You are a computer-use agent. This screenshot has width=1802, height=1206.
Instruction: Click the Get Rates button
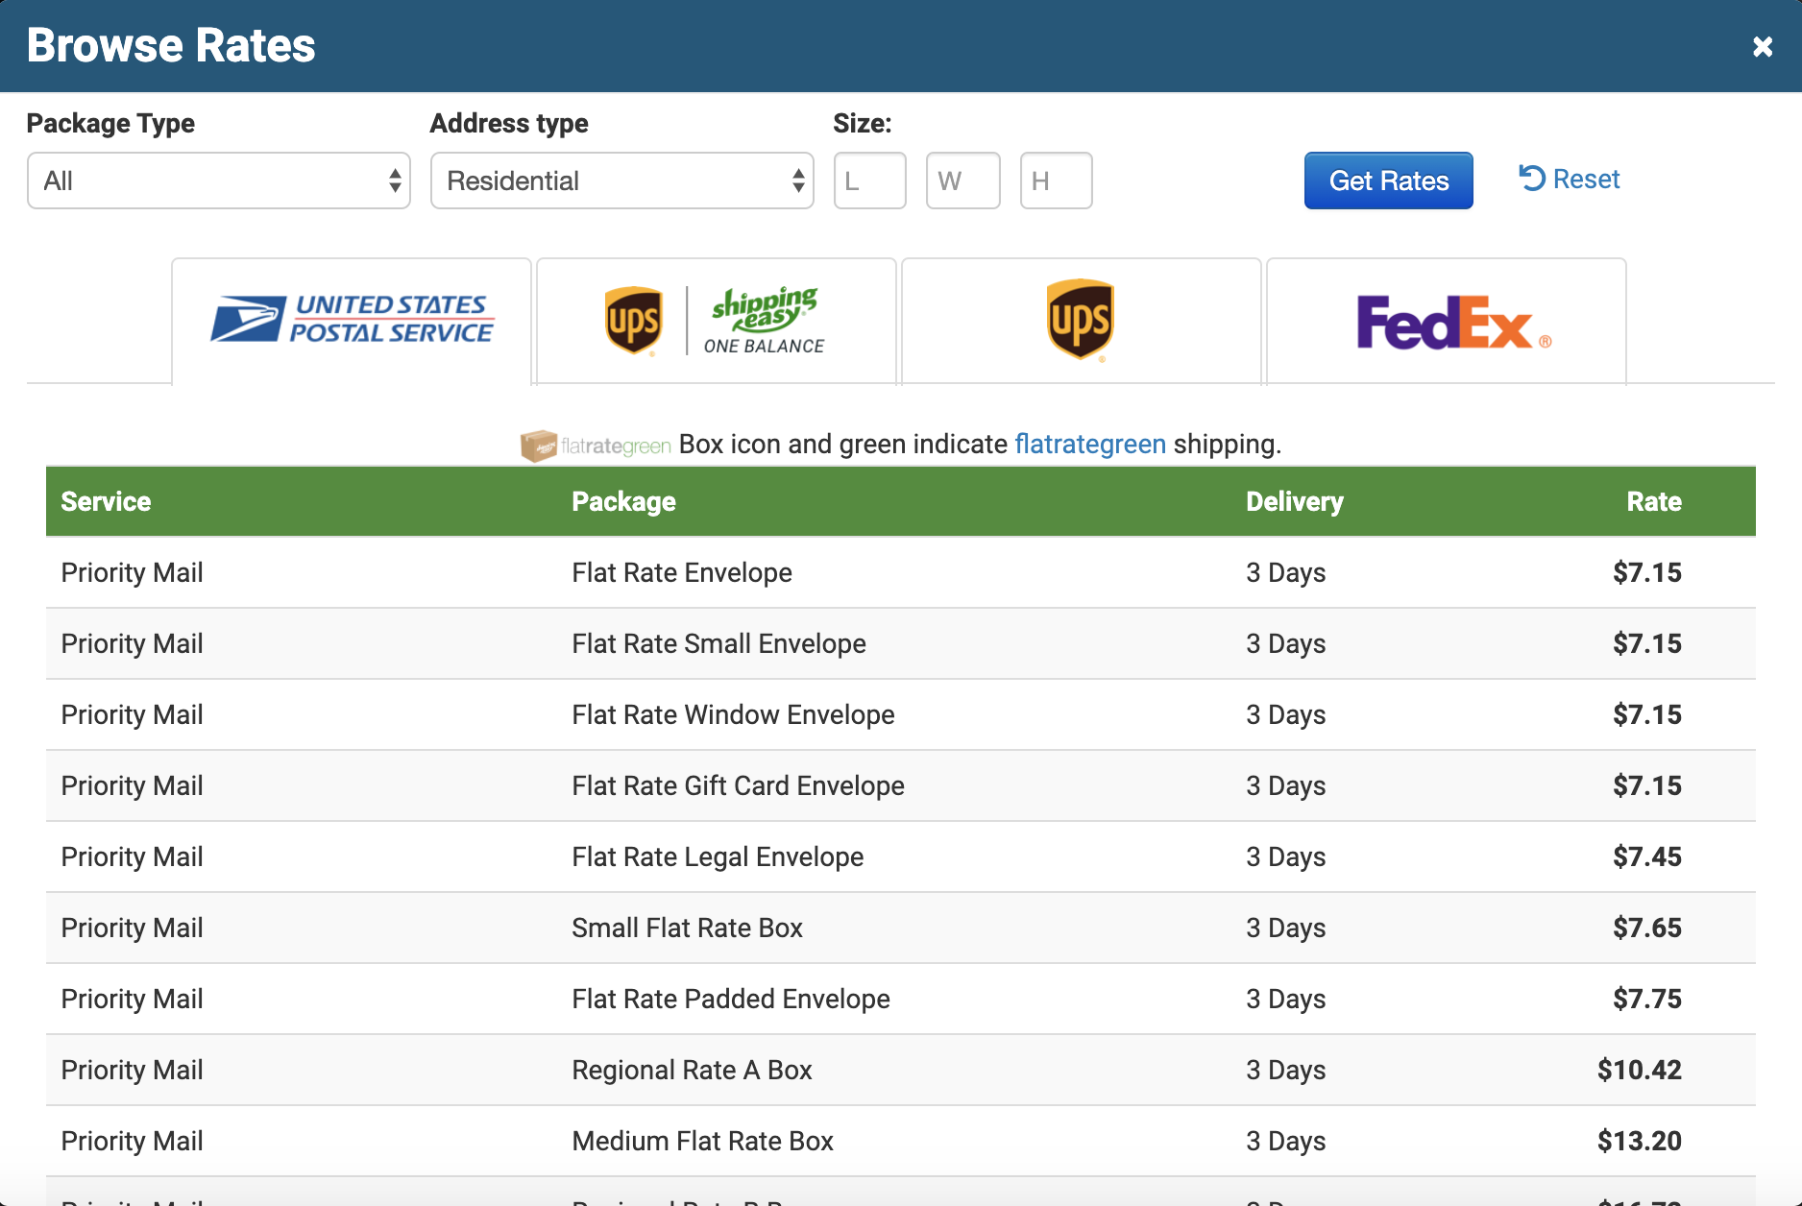(1388, 180)
